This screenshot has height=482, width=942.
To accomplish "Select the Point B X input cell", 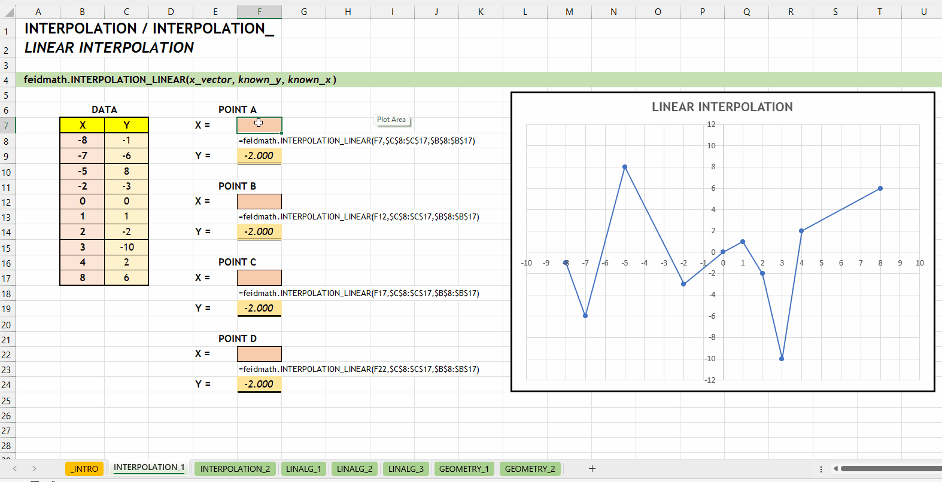I will click(x=259, y=202).
